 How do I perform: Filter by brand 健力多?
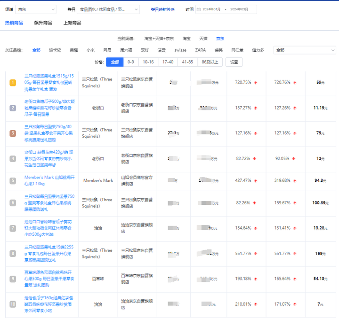point(258,50)
